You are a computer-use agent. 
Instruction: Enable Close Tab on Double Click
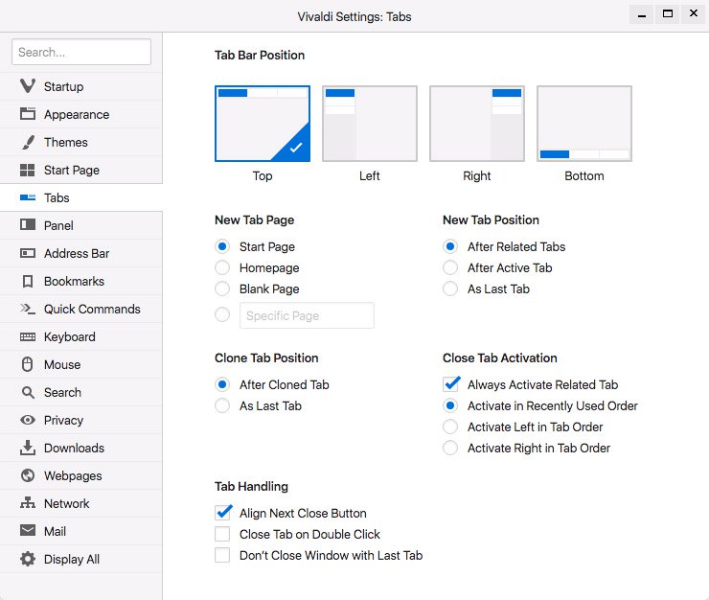(x=222, y=534)
